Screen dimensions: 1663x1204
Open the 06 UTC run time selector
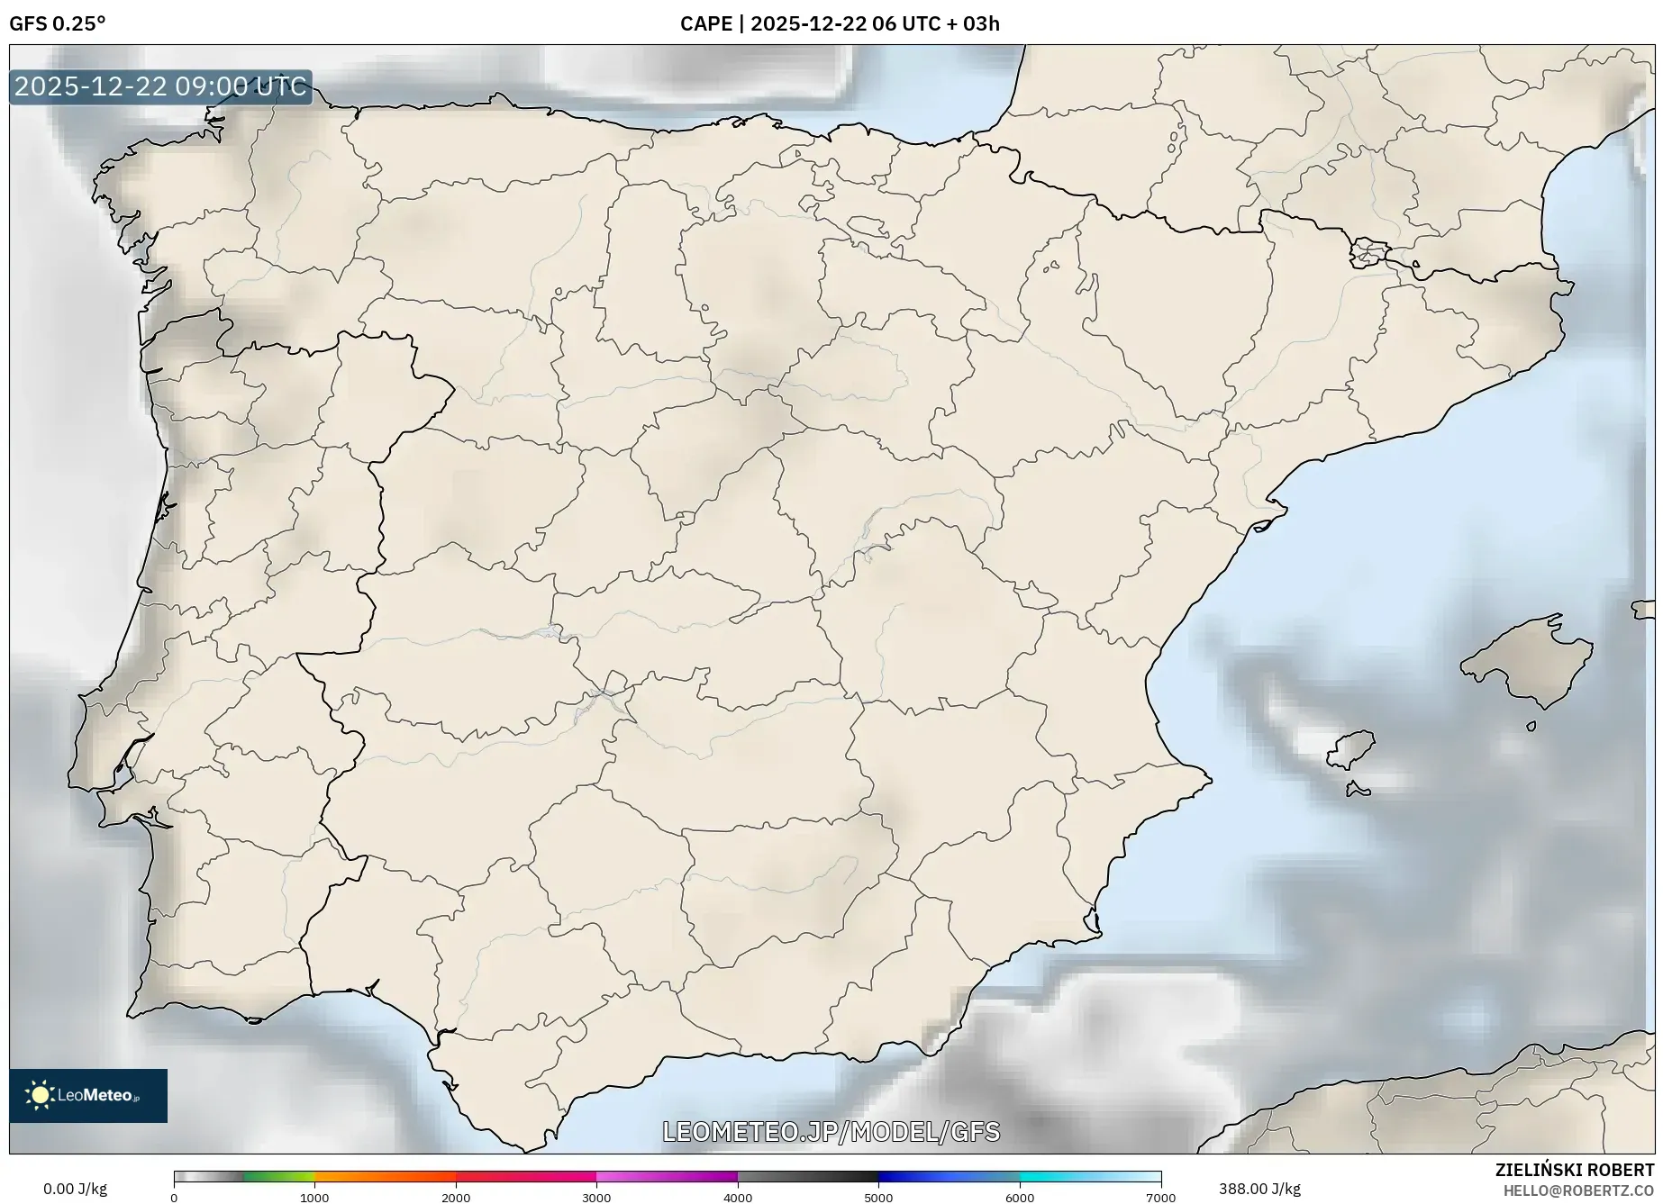pos(905,24)
